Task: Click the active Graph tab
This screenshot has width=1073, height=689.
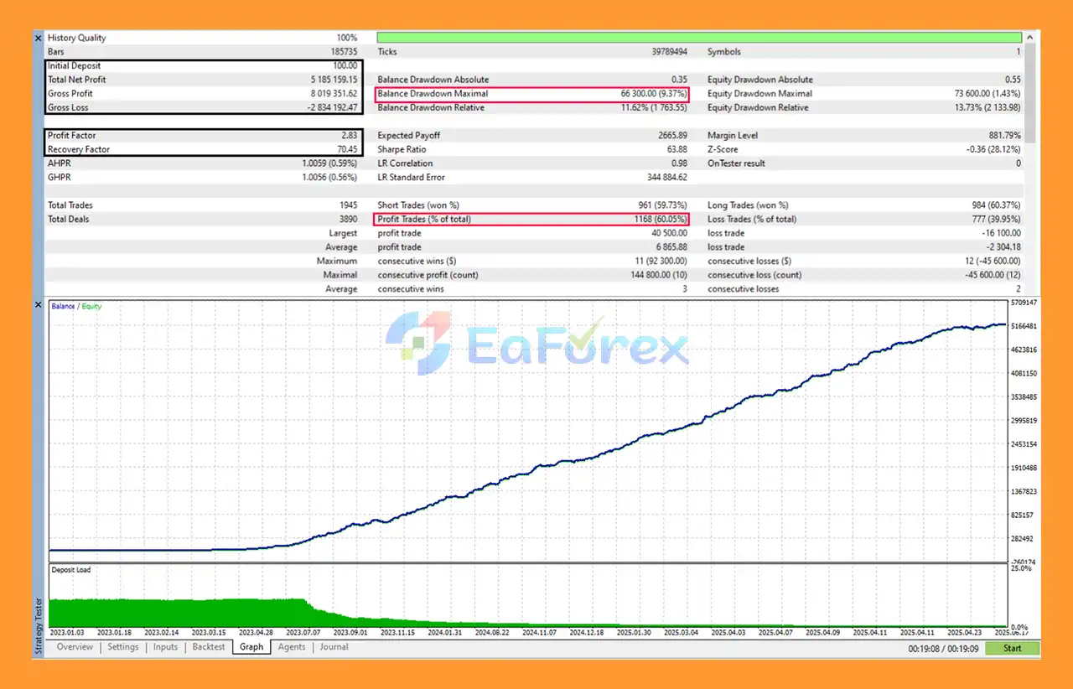Action: 251,647
